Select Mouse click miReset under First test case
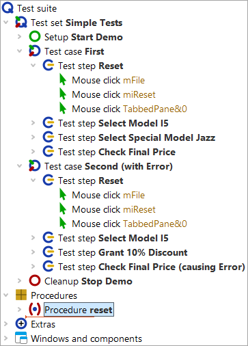This screenshot has height=346, width=248. pos(113,94)
